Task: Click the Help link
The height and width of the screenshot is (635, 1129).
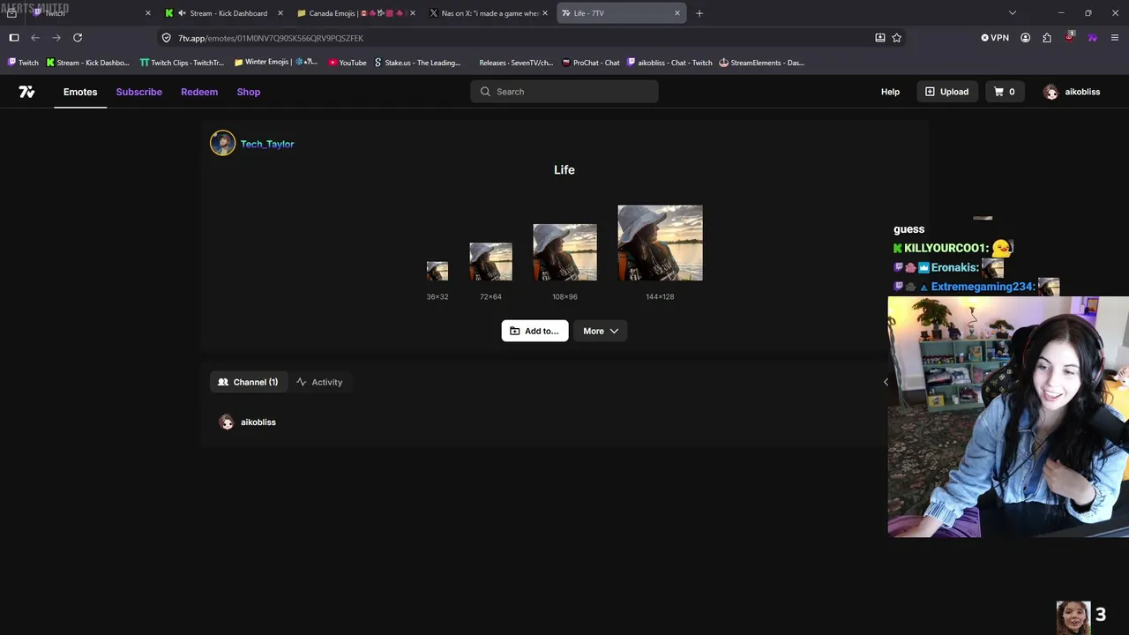Action: 890,92
